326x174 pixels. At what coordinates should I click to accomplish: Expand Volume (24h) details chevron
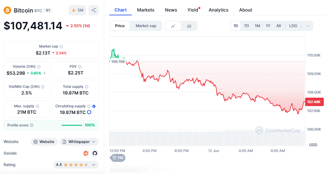pos(44,73)
